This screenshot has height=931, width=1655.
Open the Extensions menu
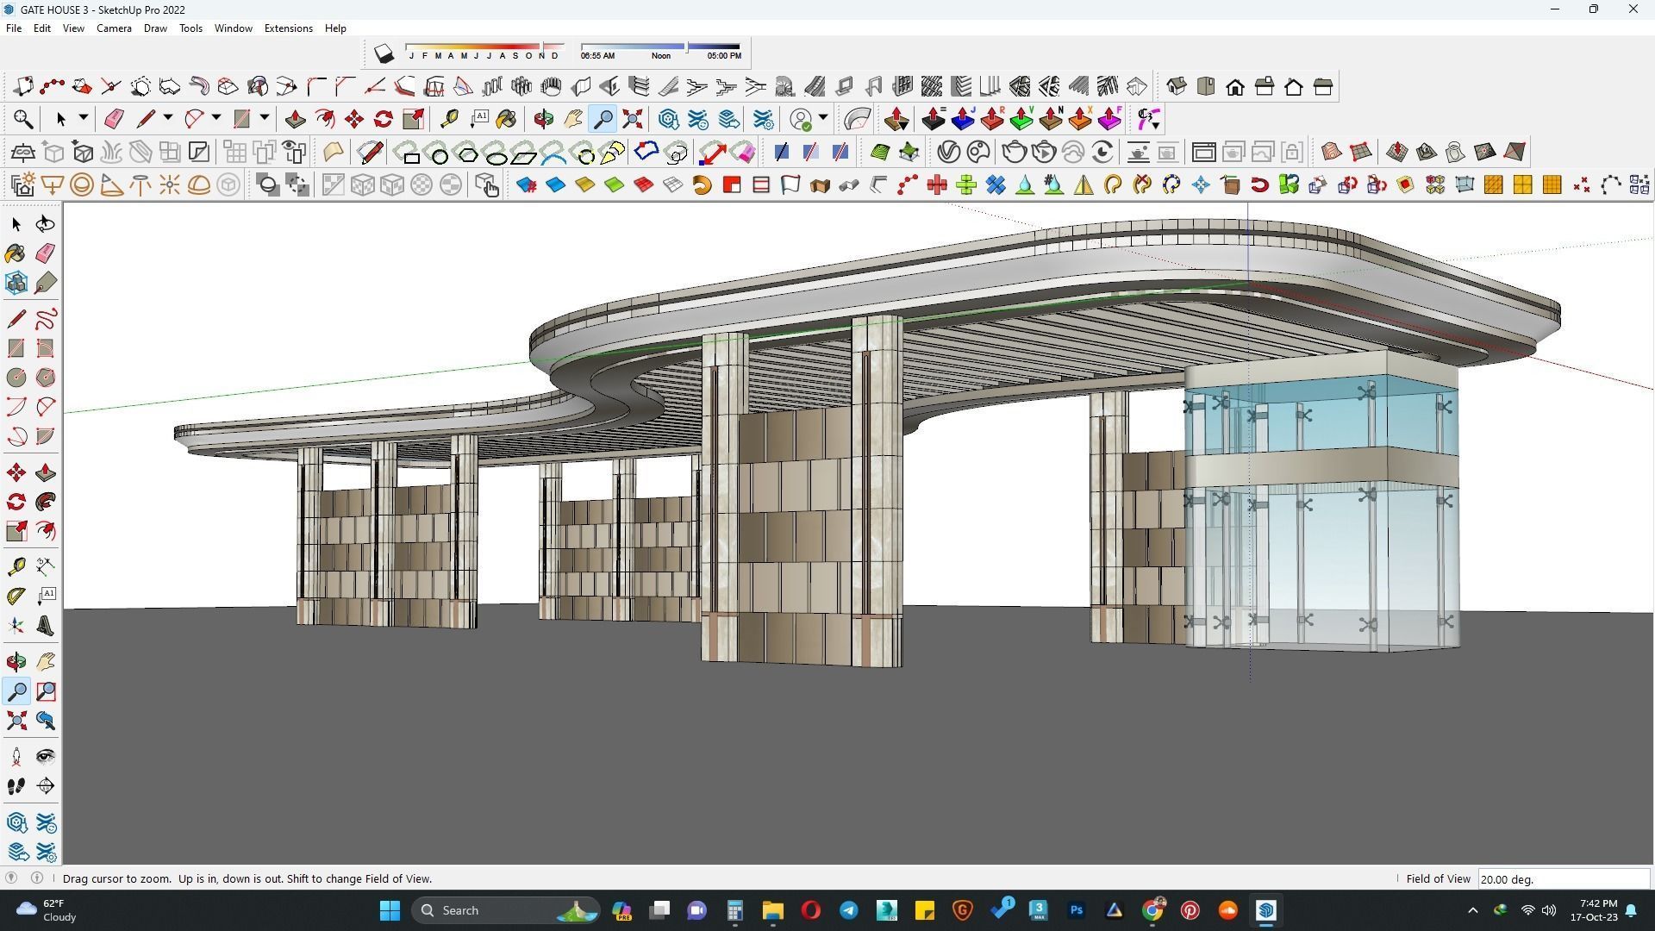point(288,28)
